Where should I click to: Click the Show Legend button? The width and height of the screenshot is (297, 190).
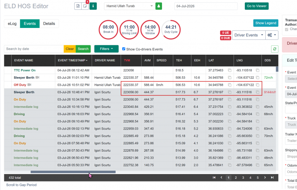[x=266, y=23]
